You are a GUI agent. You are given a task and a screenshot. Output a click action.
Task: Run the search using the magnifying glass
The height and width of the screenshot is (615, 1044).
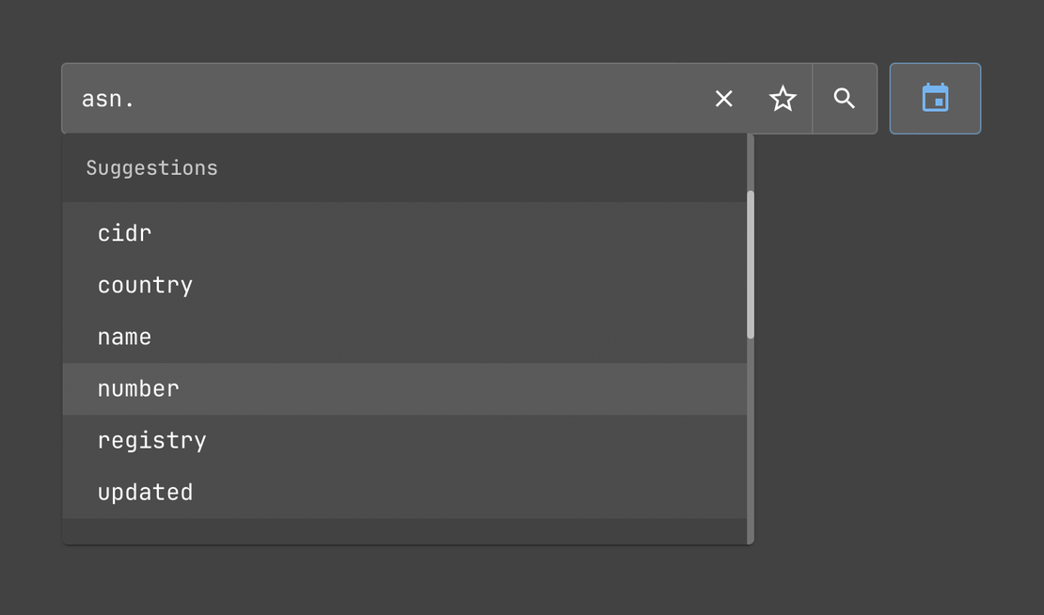[x=845, y=99]
